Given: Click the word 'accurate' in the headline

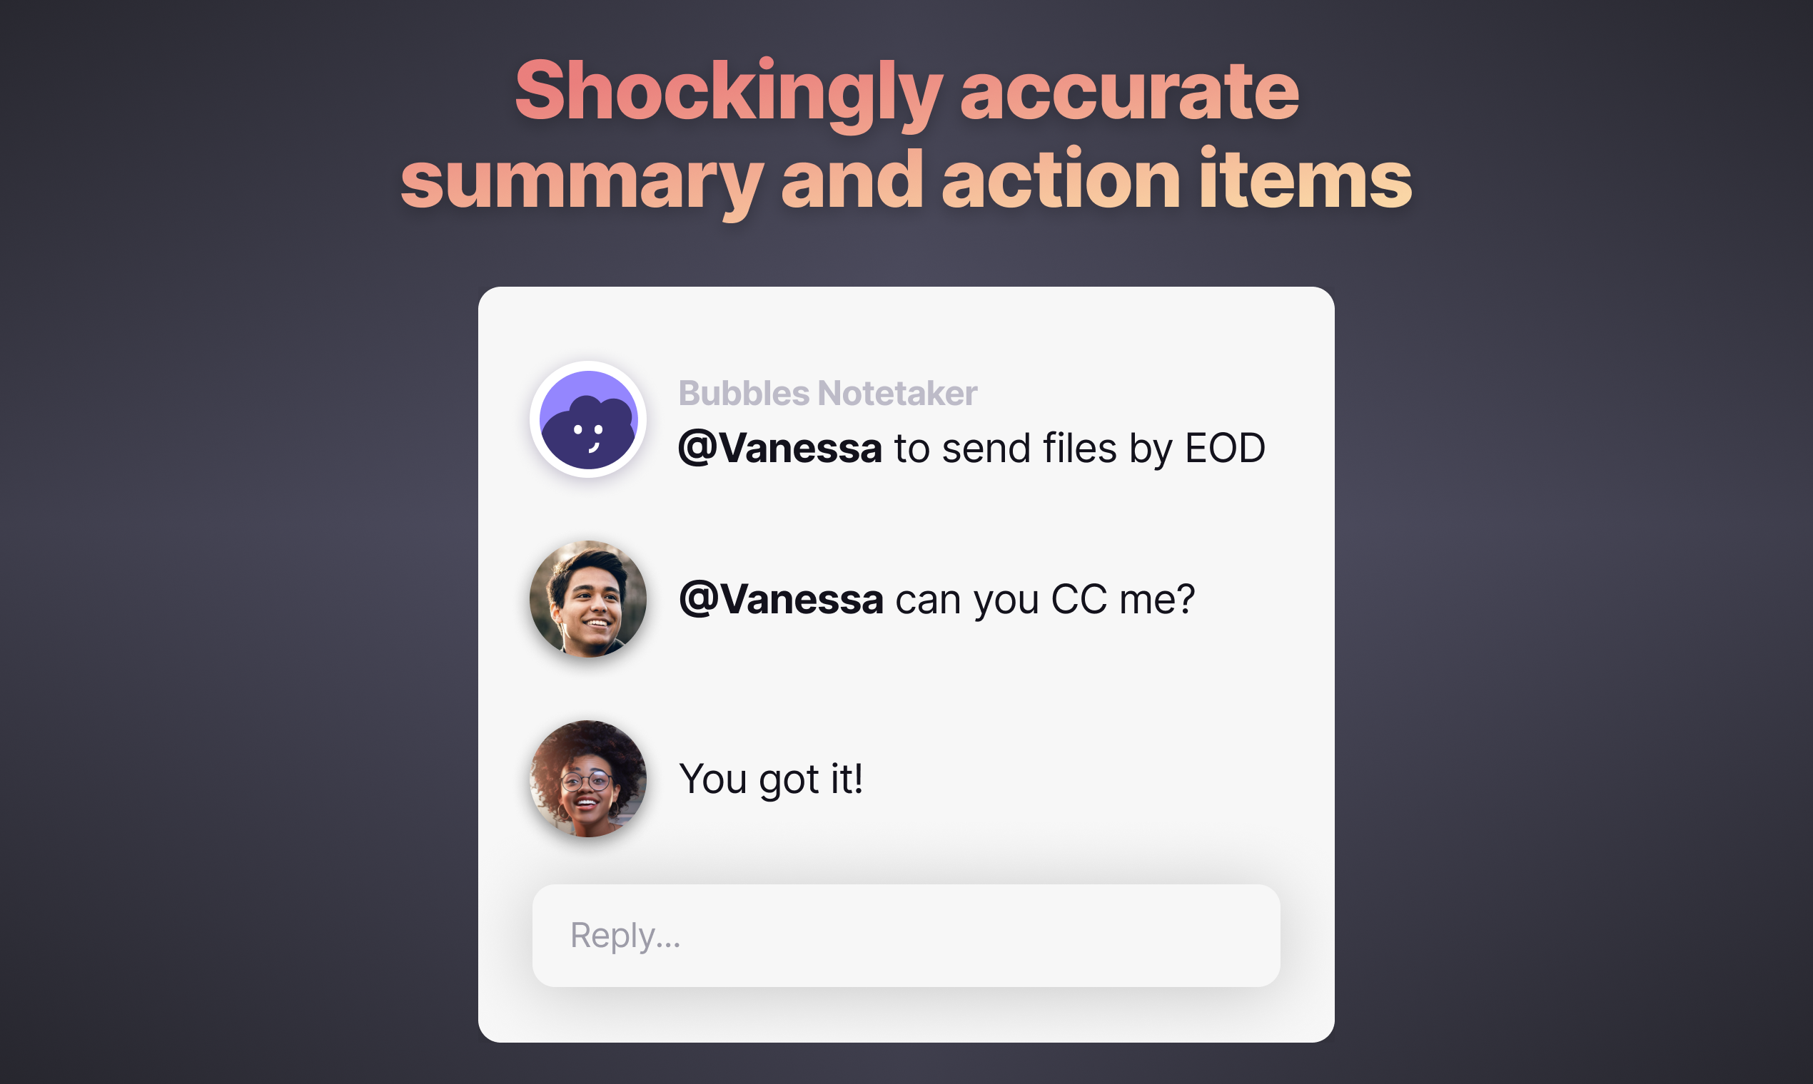Looking at the screenshot, I should 1129,92.
